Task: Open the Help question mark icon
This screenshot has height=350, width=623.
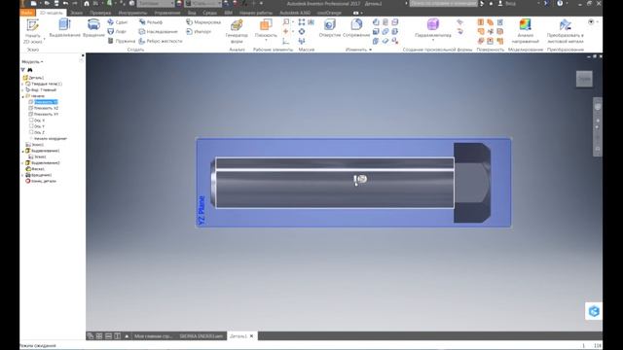Action: pyautogui.click(x=560, y=3)
